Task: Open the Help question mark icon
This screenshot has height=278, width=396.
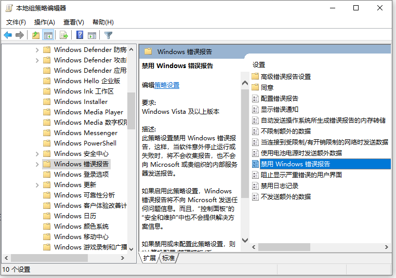Action: click(80, 35)
